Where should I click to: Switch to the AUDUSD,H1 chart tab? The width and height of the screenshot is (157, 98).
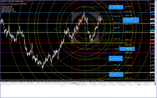[x=147, y=83]
